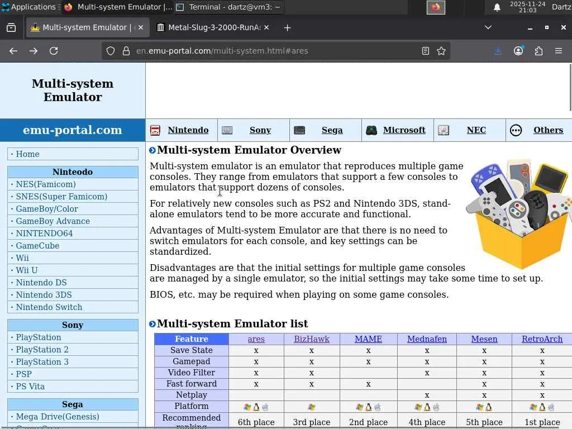Open the Mesen emulator link
The width and height of the screenshot is (572, 429).
[484, 339]
